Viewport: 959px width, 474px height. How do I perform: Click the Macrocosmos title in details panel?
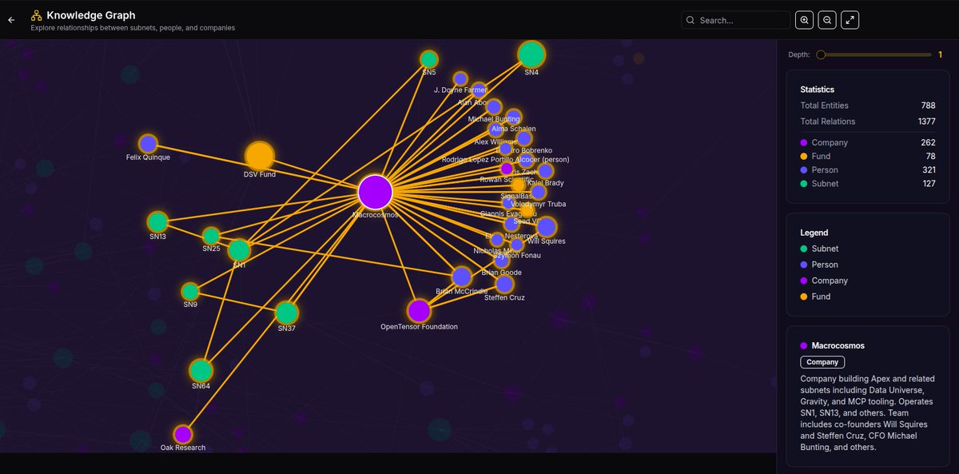(838, 345)
